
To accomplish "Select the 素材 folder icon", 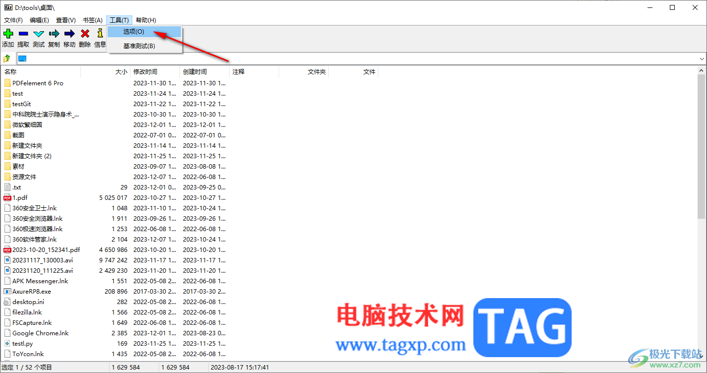I will tap(7, 166).
